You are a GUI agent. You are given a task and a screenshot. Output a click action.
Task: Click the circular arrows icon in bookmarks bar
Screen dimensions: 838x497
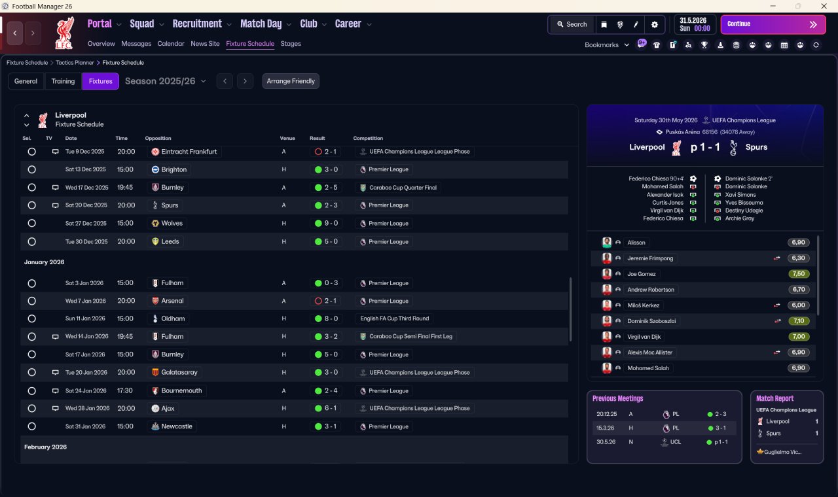[816, 45]
